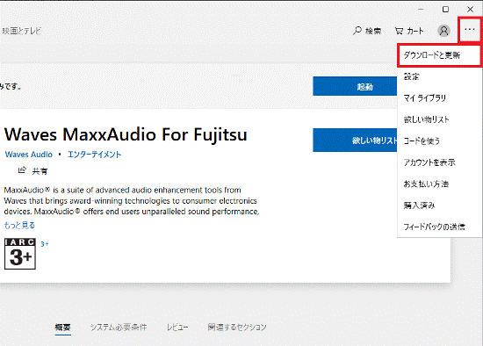Open the エンターテイメント category link
The image size is (483, 346).
[x=94, y=155]
